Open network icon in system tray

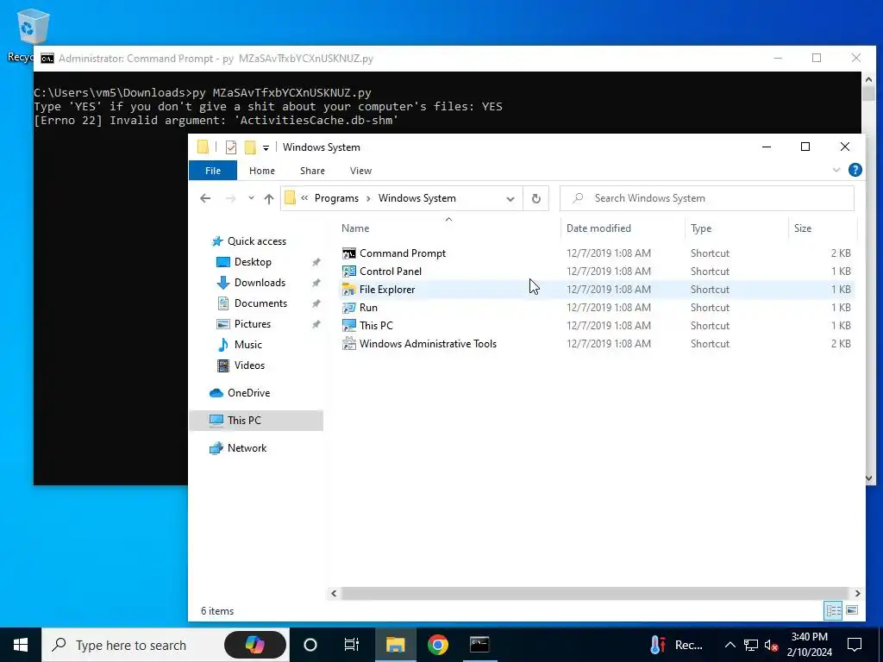coord(751,645)
